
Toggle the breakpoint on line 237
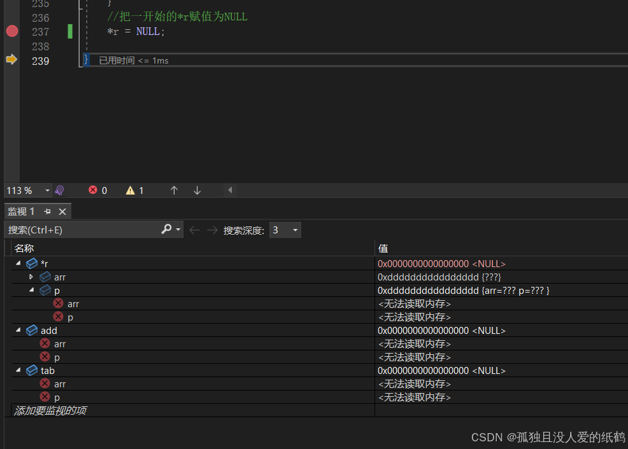(x=12, y=31)
